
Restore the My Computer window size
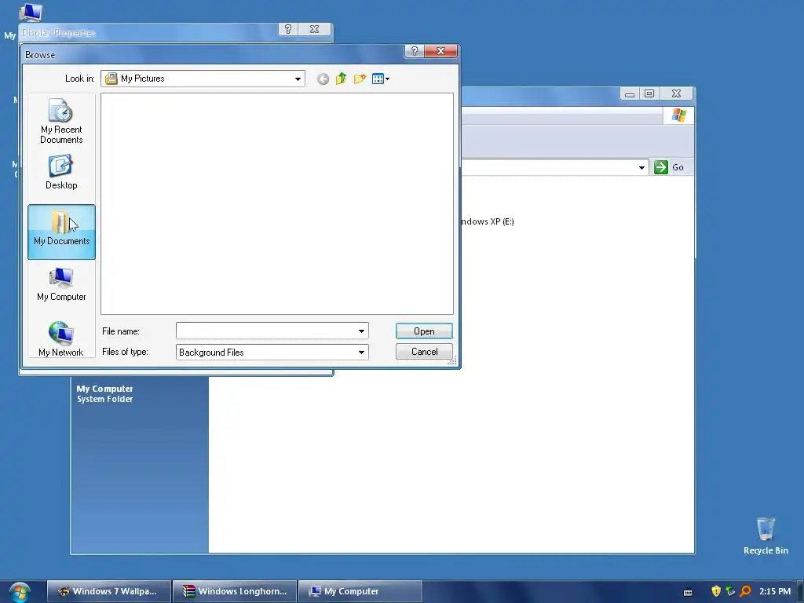pyautogui.click(x=649, y=93)
